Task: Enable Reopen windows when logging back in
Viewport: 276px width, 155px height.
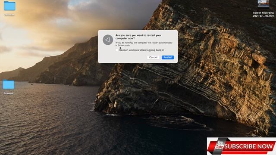Action: tap(117, 50)
